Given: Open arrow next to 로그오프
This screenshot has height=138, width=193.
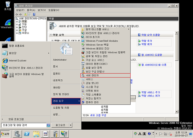Looking at the screenshot, I should tap(71, 125).
